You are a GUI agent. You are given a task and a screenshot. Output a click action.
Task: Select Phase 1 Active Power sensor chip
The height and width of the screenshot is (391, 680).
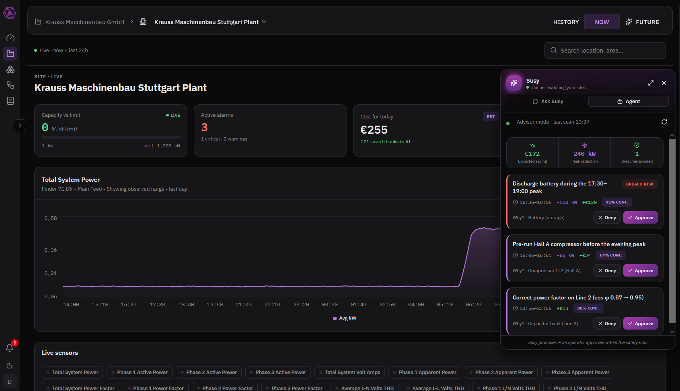(140, 373)
